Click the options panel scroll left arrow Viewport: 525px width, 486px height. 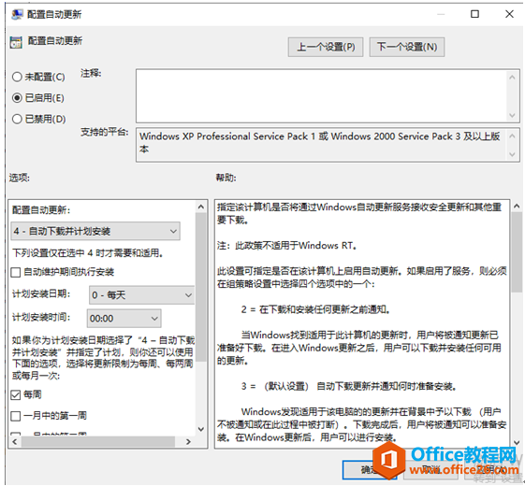coord(15,441)
